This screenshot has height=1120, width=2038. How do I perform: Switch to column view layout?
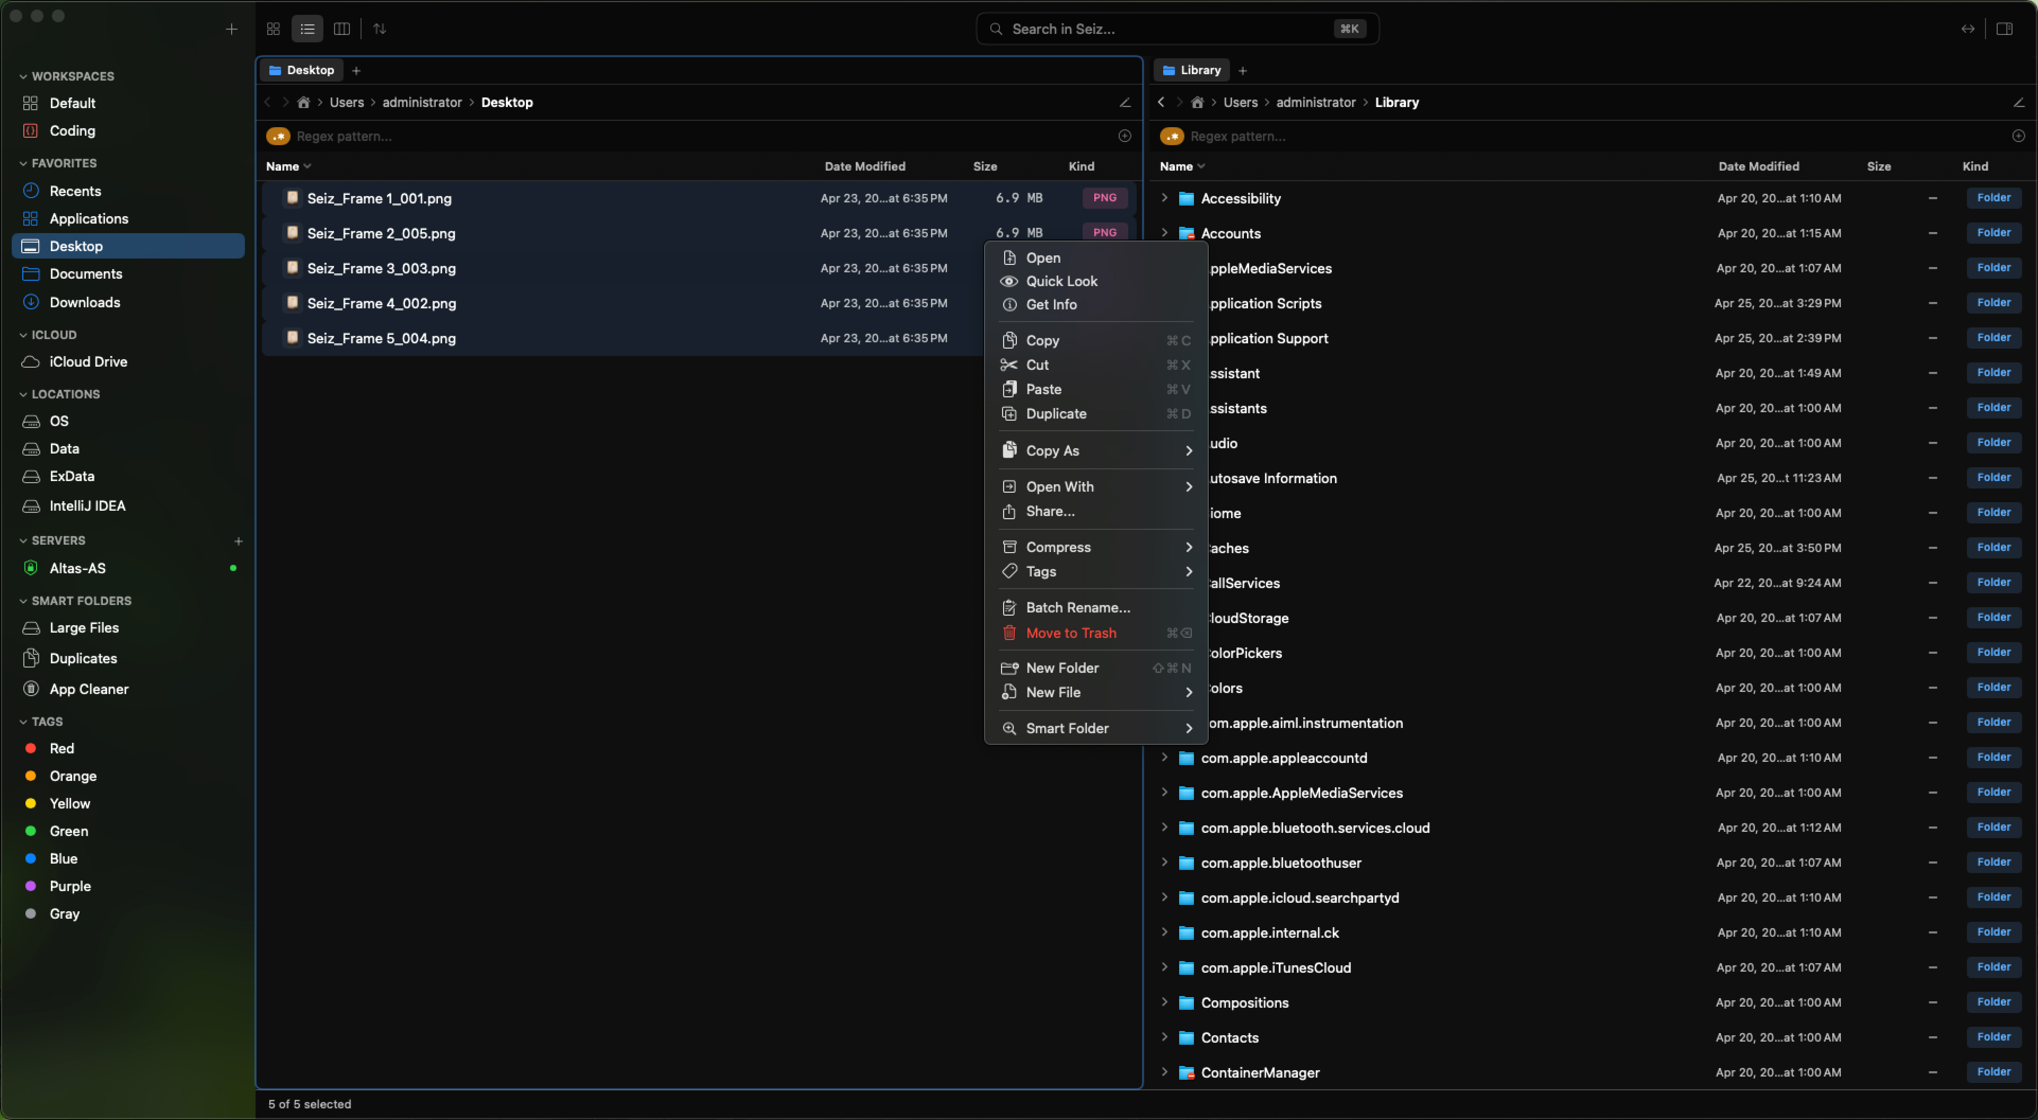[341, 29]
